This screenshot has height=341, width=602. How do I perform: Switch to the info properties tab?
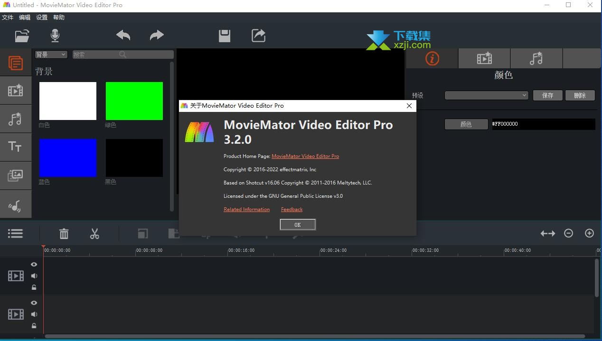click(x=432, y=59)
